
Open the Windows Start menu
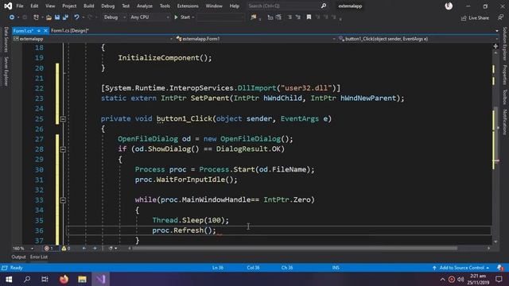(x=9, y=279)
